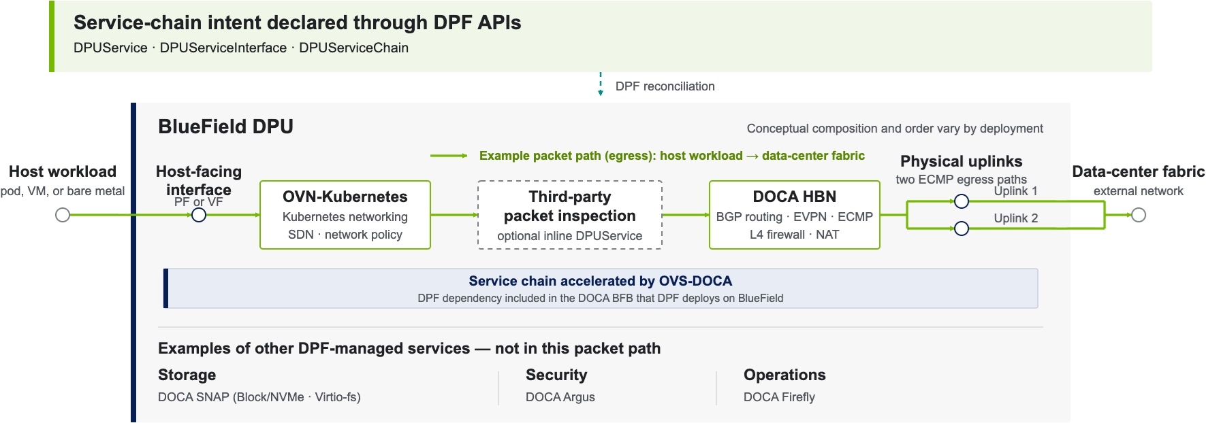This screenshot has width=1206, height=423.
Task: Click the Storage heading
Action: [x=187, y=375]
